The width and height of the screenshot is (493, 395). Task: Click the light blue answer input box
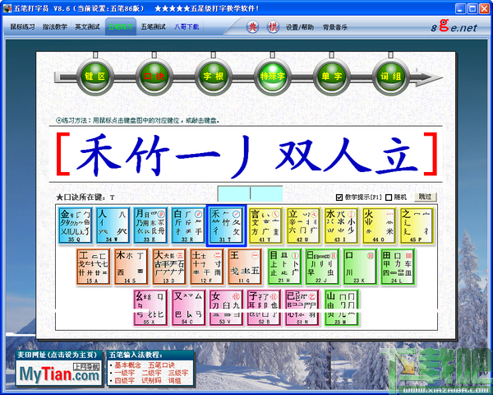[x=250, y=193]
